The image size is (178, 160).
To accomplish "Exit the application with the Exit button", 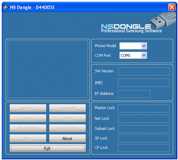I will 48,148.
